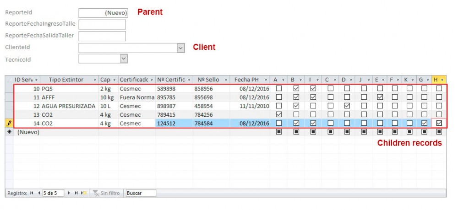The width and height of the screenshot is (458, 210).
Task: Click the ReporteFechaSalidaTaller date field
Action: (102, 36)
